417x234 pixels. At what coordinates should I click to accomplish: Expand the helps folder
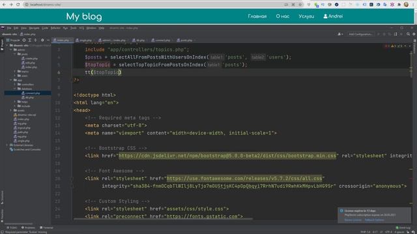point(15,101)
